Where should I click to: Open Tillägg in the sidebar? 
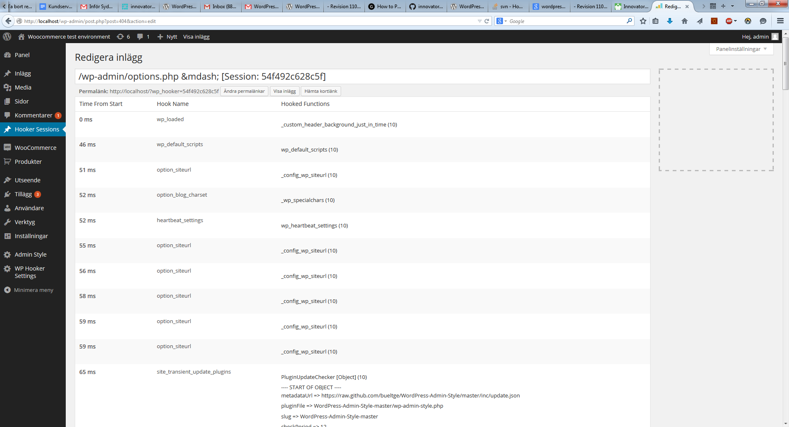33,194
